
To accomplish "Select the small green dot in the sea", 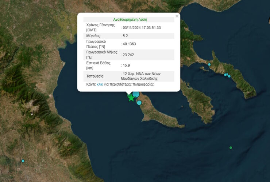I will click(x=231, y=147).
